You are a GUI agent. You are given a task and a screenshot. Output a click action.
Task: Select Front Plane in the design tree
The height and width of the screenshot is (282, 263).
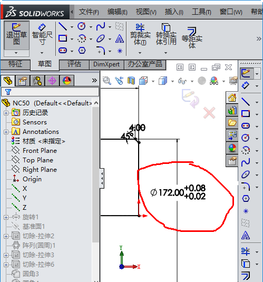point(40,151)
